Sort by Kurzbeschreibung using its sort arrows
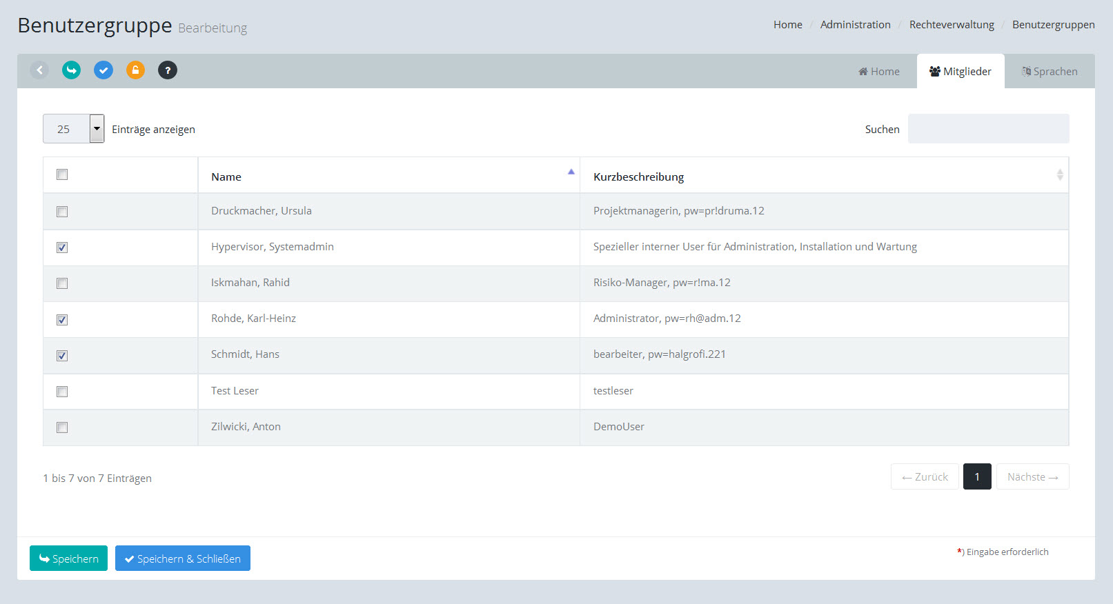The height and width of the screenshot is (604, 1113). [1059, 175]
